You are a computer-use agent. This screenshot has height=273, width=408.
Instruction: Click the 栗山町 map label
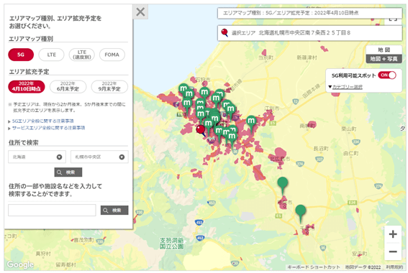(x=349, y=129)
